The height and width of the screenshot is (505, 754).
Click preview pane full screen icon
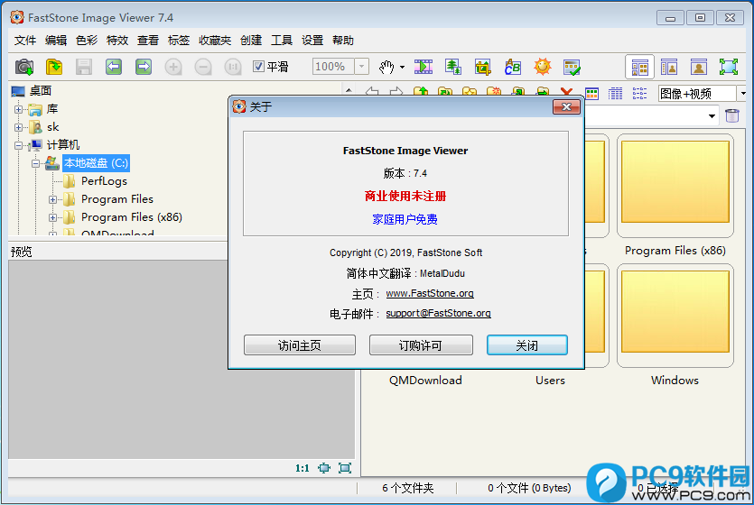pyautogui.click(x=345, y=468)
